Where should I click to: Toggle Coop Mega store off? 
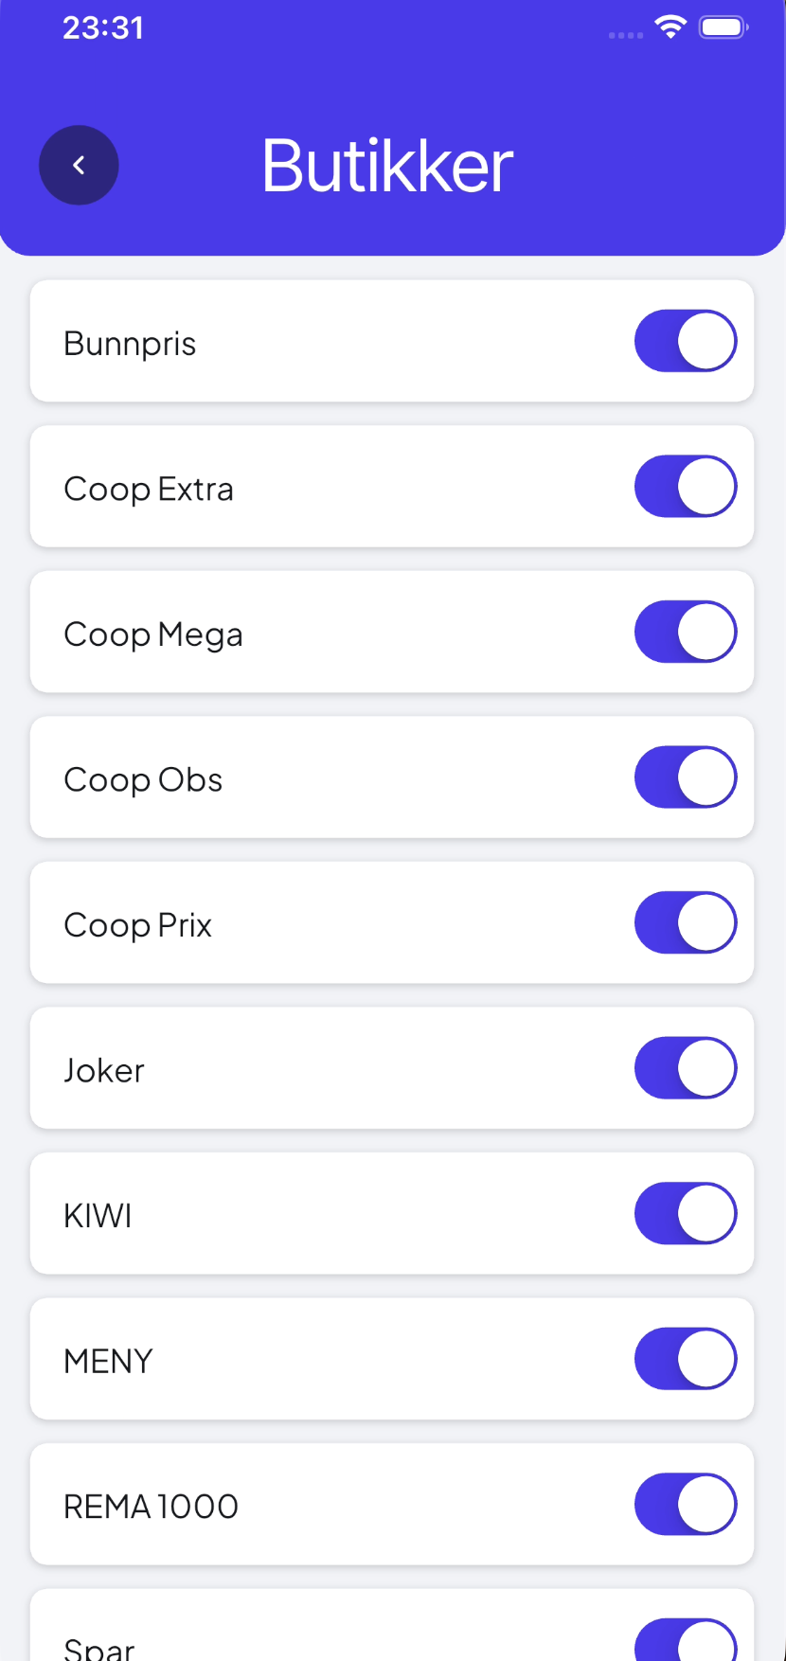coord(686,632)
